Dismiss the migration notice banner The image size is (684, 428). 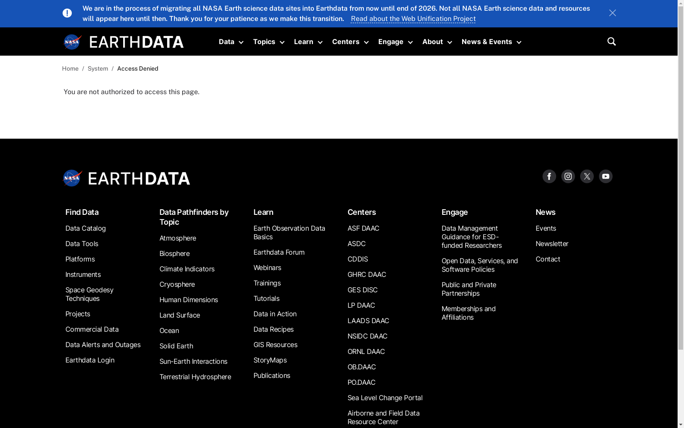[612, 13]
